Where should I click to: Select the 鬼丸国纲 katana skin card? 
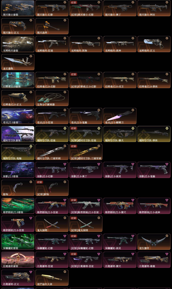point(52,224)
